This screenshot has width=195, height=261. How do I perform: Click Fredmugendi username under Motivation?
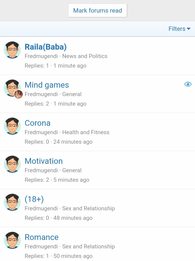click(x=41, y=170)
